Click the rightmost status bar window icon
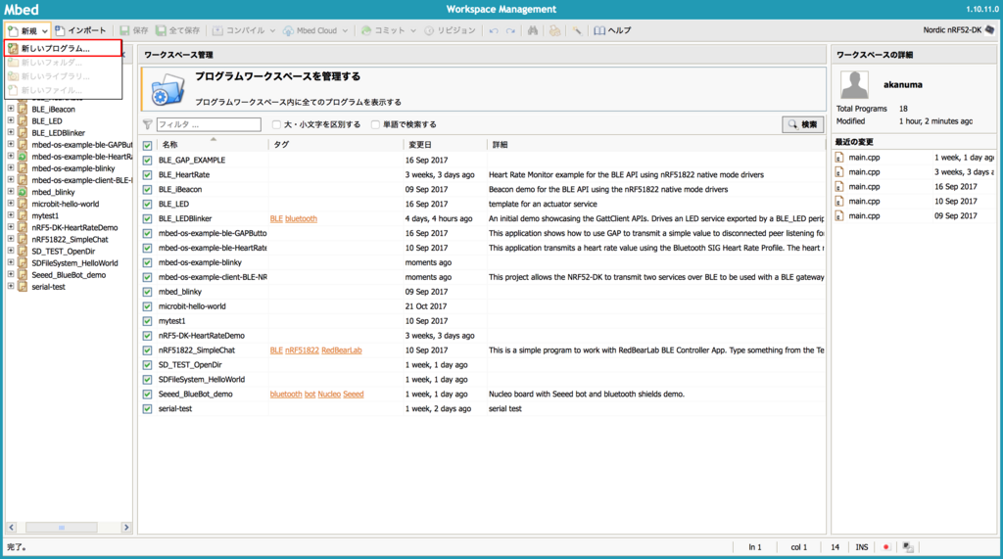Image resolution: width=1003 pixels, height=559 pixels. (x=908, y=547)
